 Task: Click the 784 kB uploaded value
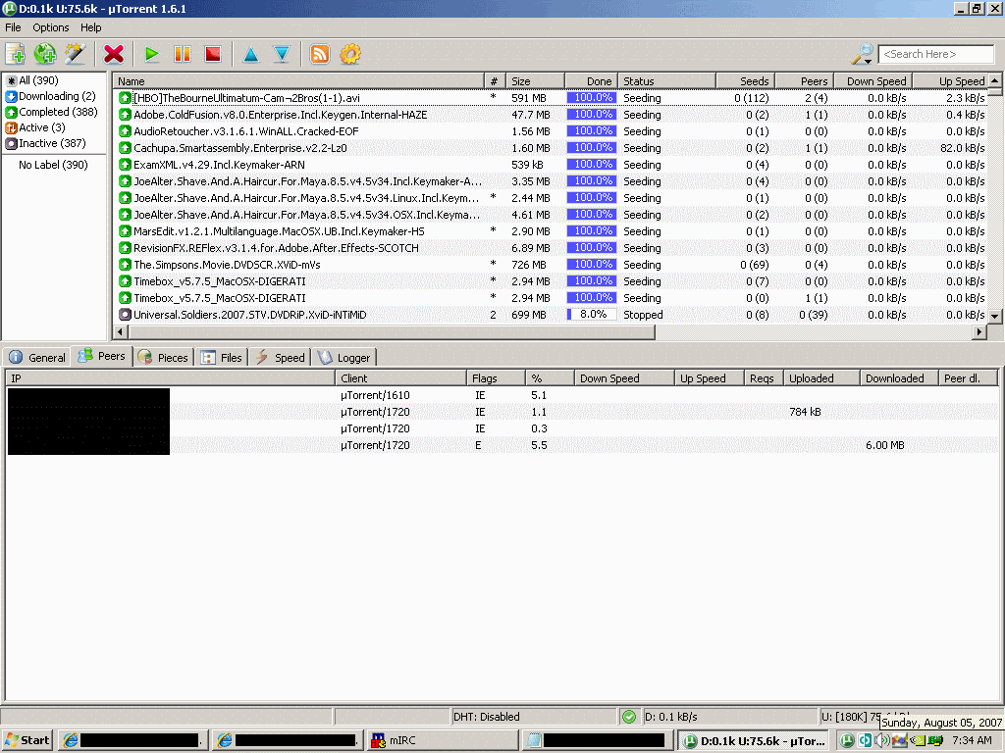click(x=805, y=412)
